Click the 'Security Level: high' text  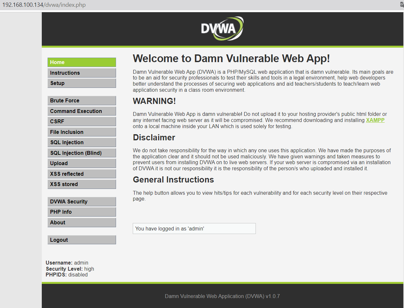[x=70, y=269]
